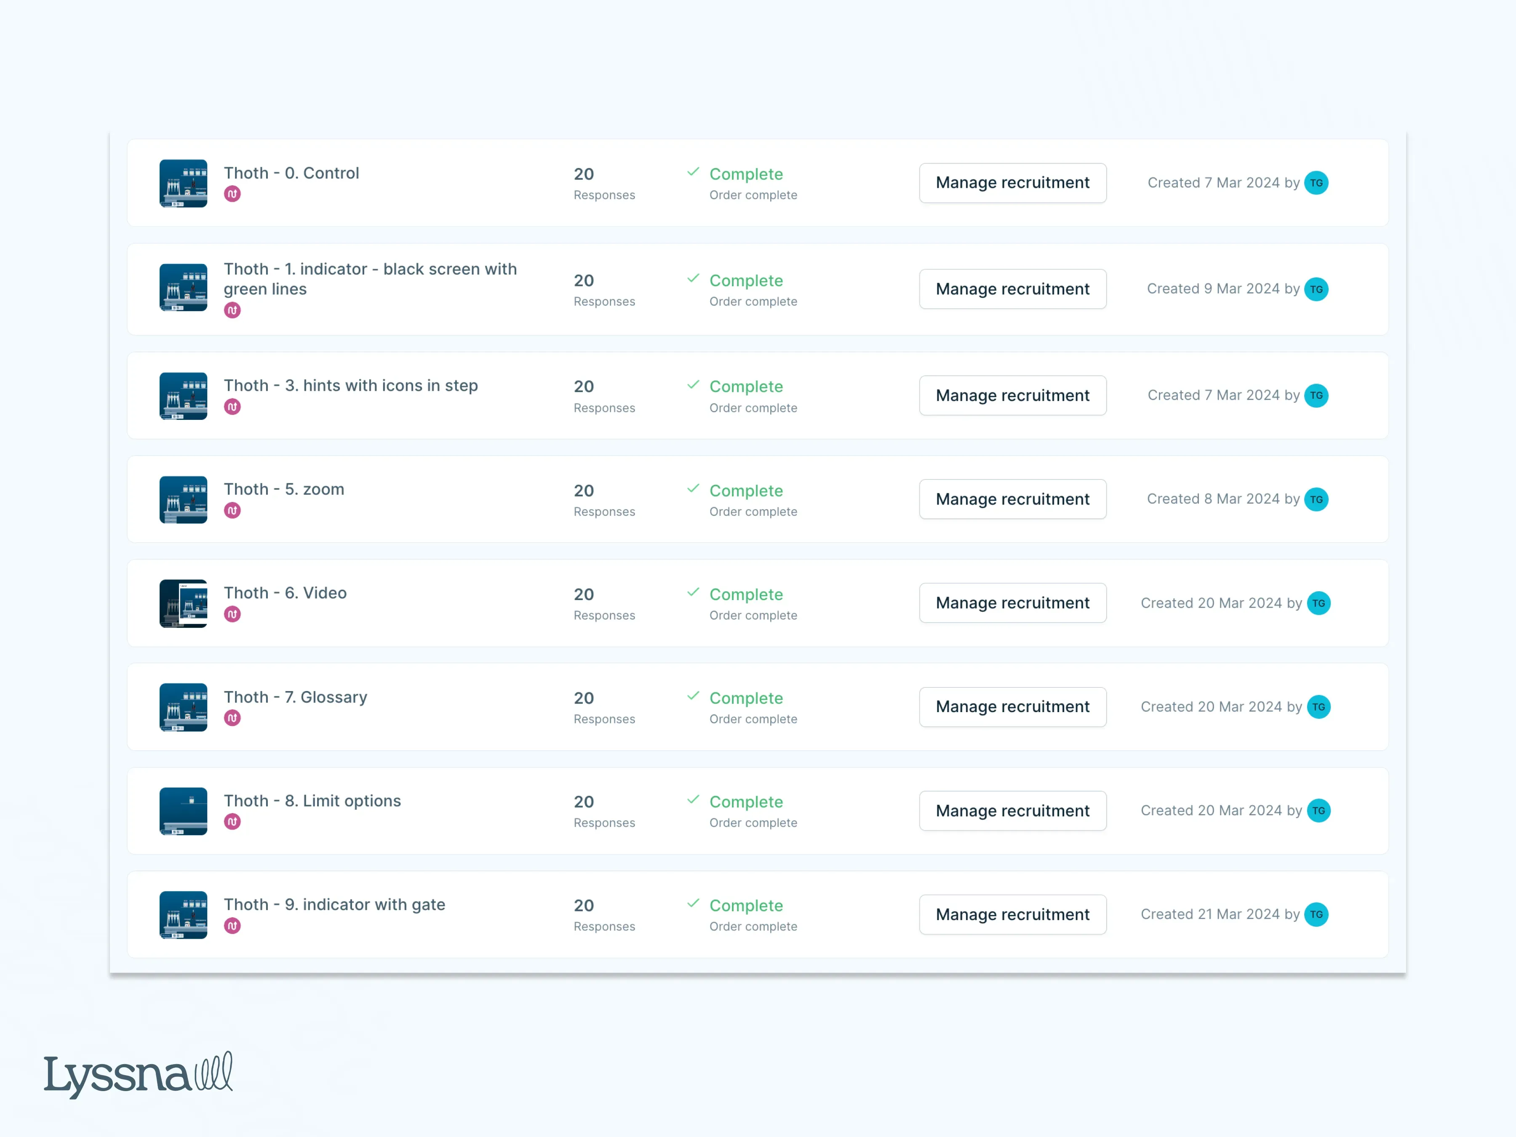
Task: Click the pink badge under Thoth - 0. Control
Action: point(233,194)
